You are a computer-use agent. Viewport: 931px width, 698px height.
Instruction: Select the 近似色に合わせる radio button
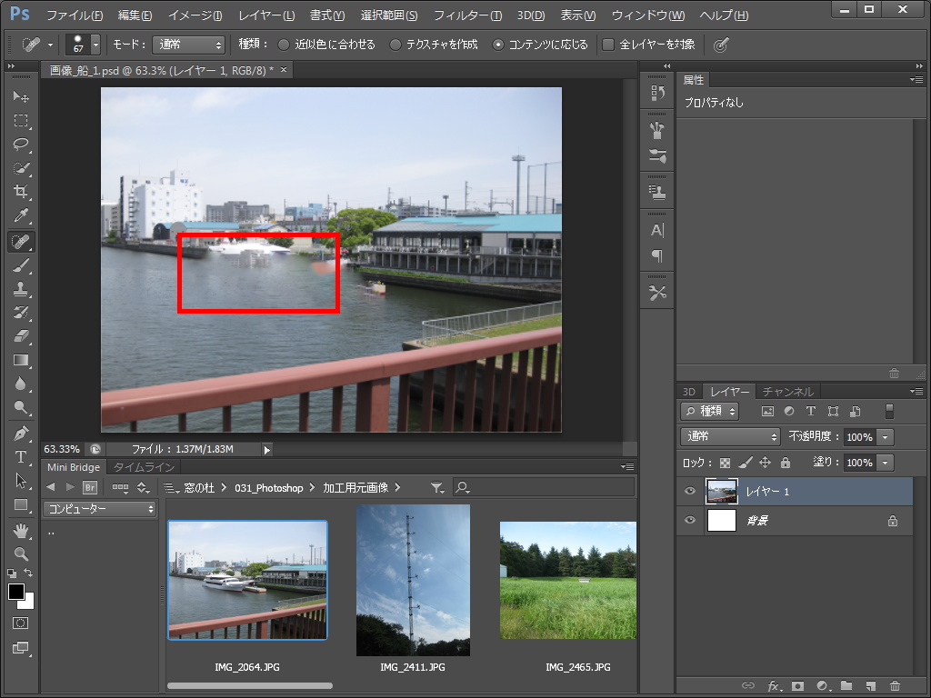[284, 45]
